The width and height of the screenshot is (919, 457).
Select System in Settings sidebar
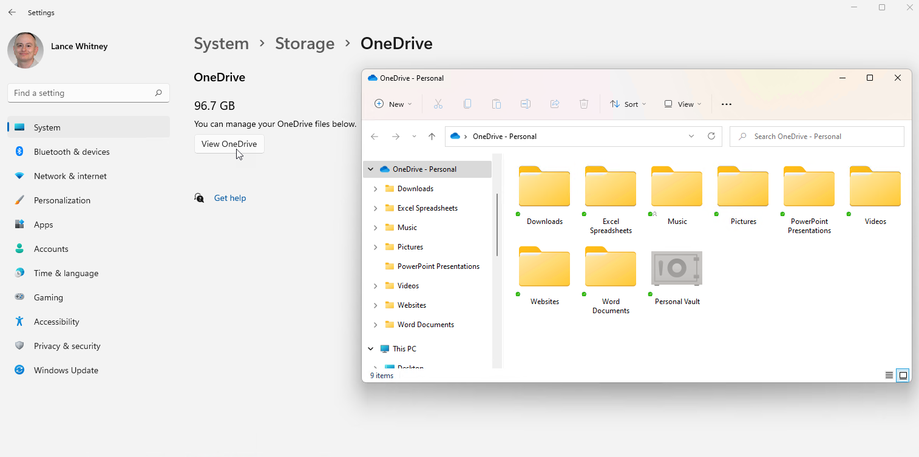click(x=89, y=127)
